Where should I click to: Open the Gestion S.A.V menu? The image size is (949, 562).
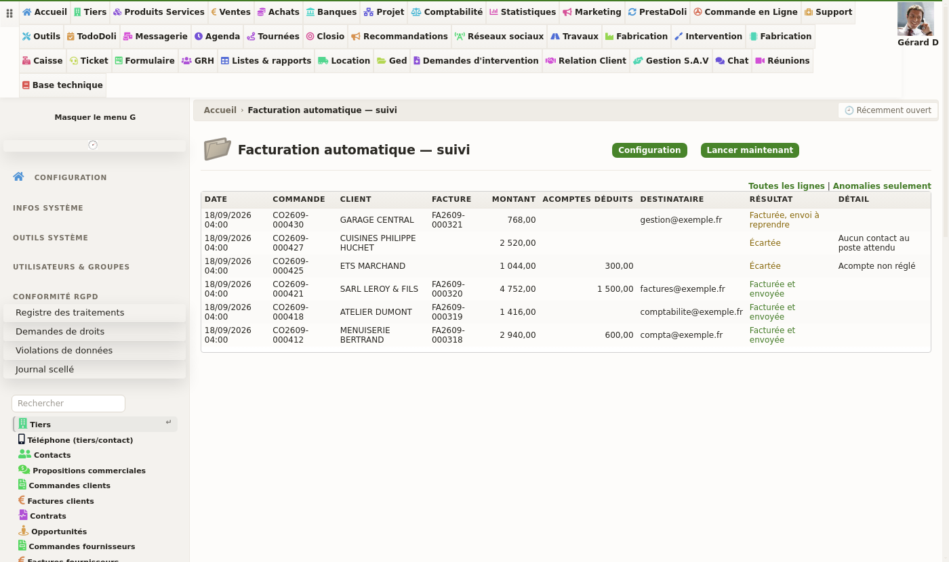[670, 61]
